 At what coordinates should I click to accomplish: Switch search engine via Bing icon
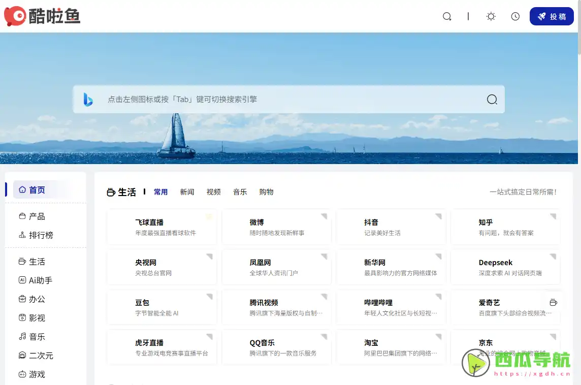coord(88,100)
